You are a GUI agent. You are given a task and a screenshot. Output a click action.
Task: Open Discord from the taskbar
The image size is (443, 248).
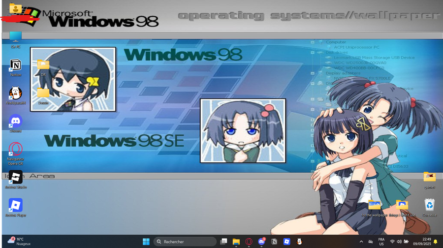262,242
